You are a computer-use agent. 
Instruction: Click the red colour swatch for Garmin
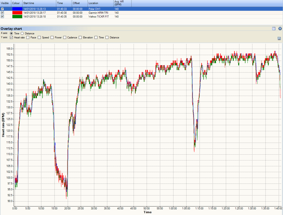[17, 13]
